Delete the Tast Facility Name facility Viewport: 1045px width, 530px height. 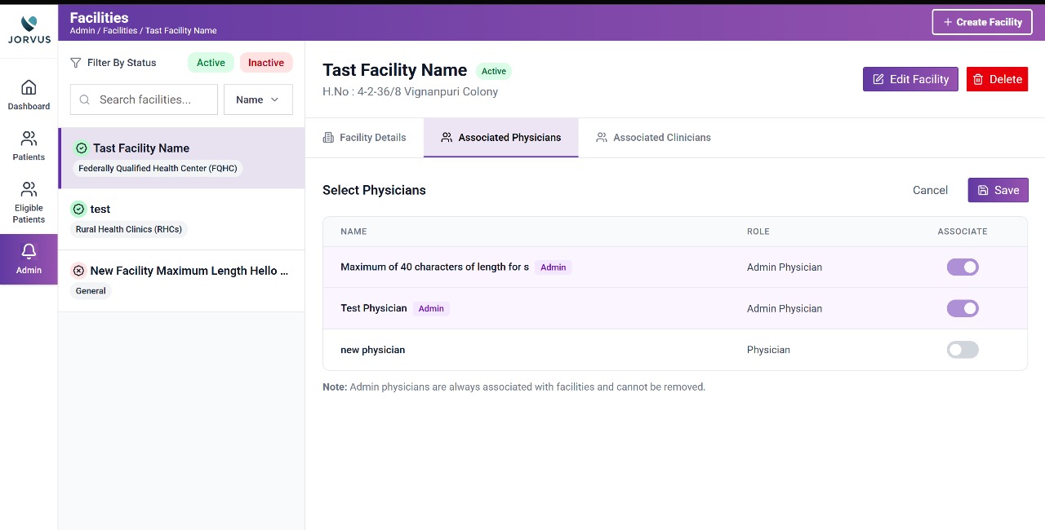[x=997, y=79]
